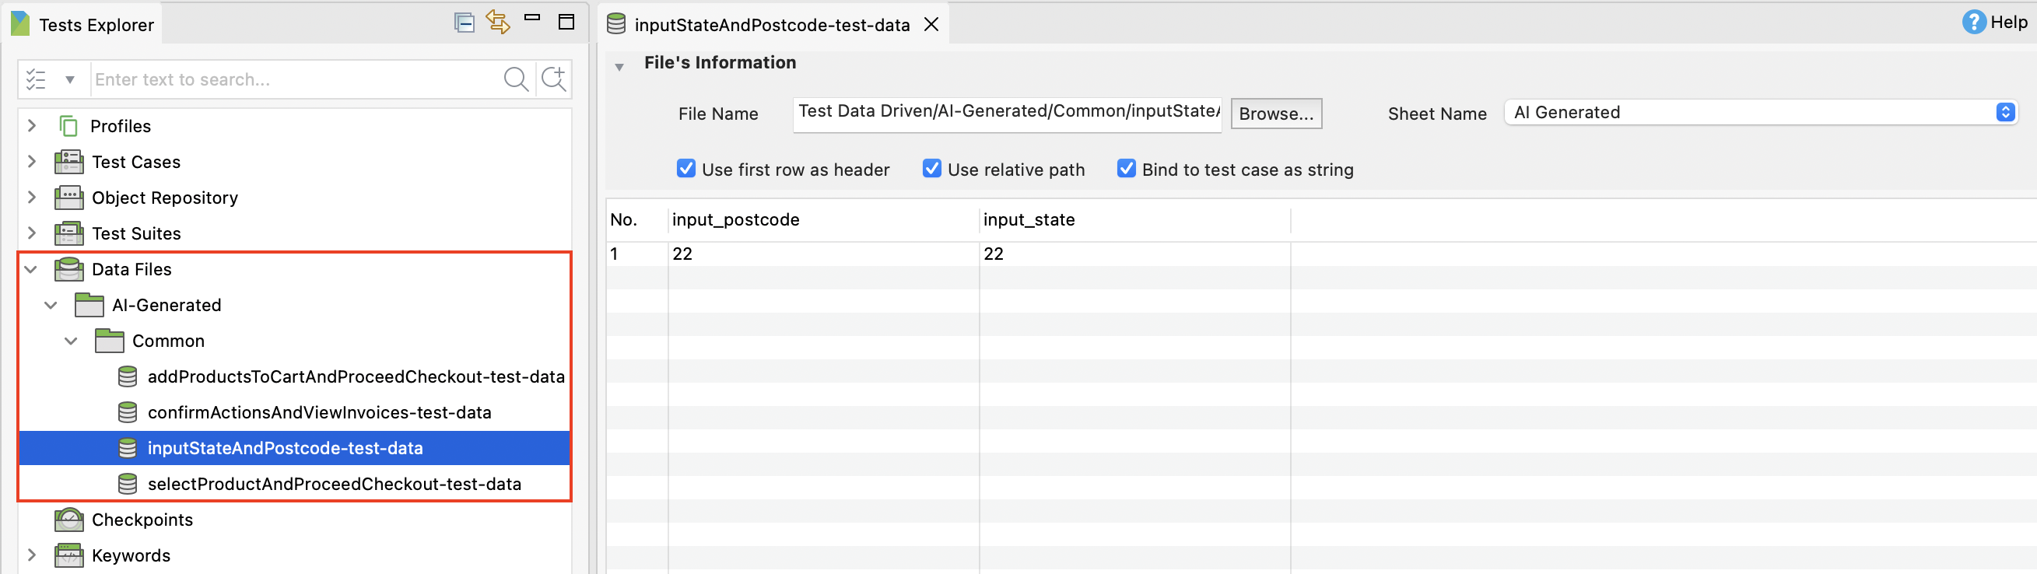Click the Profiles icon in explorer
2037x574 pixels.
click(x=68, y=127)
